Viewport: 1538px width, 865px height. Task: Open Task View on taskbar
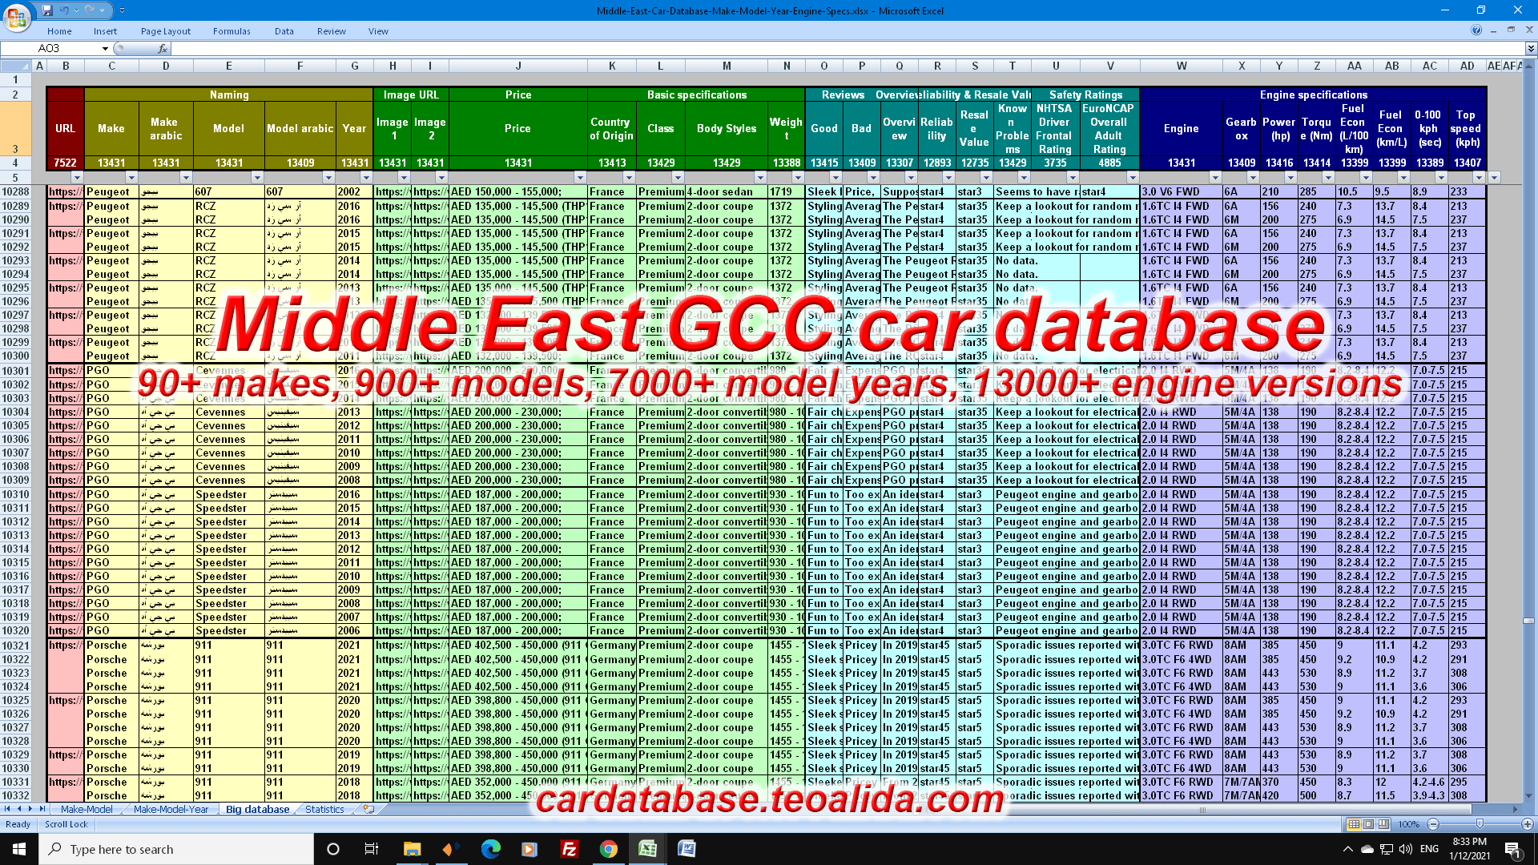pyautogui.click(x=372, y=849)
